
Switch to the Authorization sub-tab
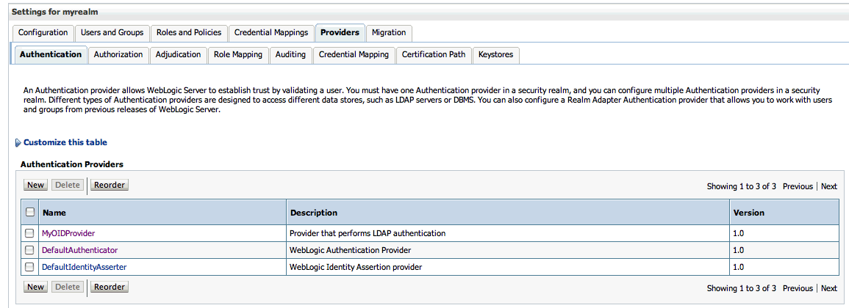pyautogui.click(x=118, y=55)
